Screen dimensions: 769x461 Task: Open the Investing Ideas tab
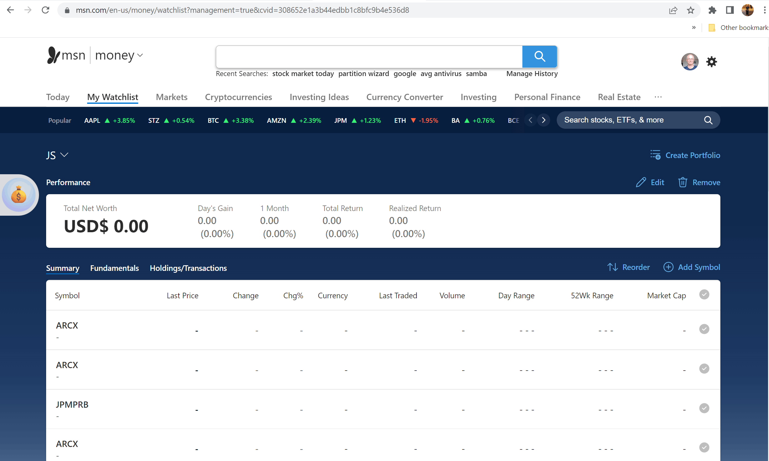319,97
